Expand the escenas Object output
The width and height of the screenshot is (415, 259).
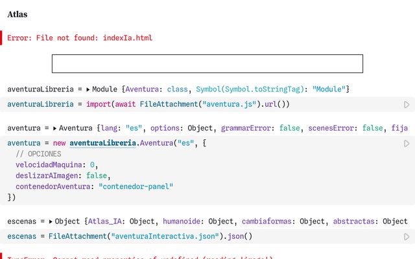[x=51, y=221]
